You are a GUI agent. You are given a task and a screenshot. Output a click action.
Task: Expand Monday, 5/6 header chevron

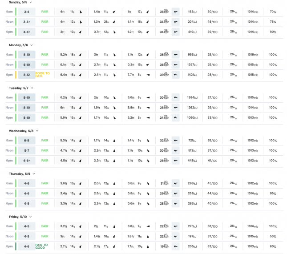31,45
